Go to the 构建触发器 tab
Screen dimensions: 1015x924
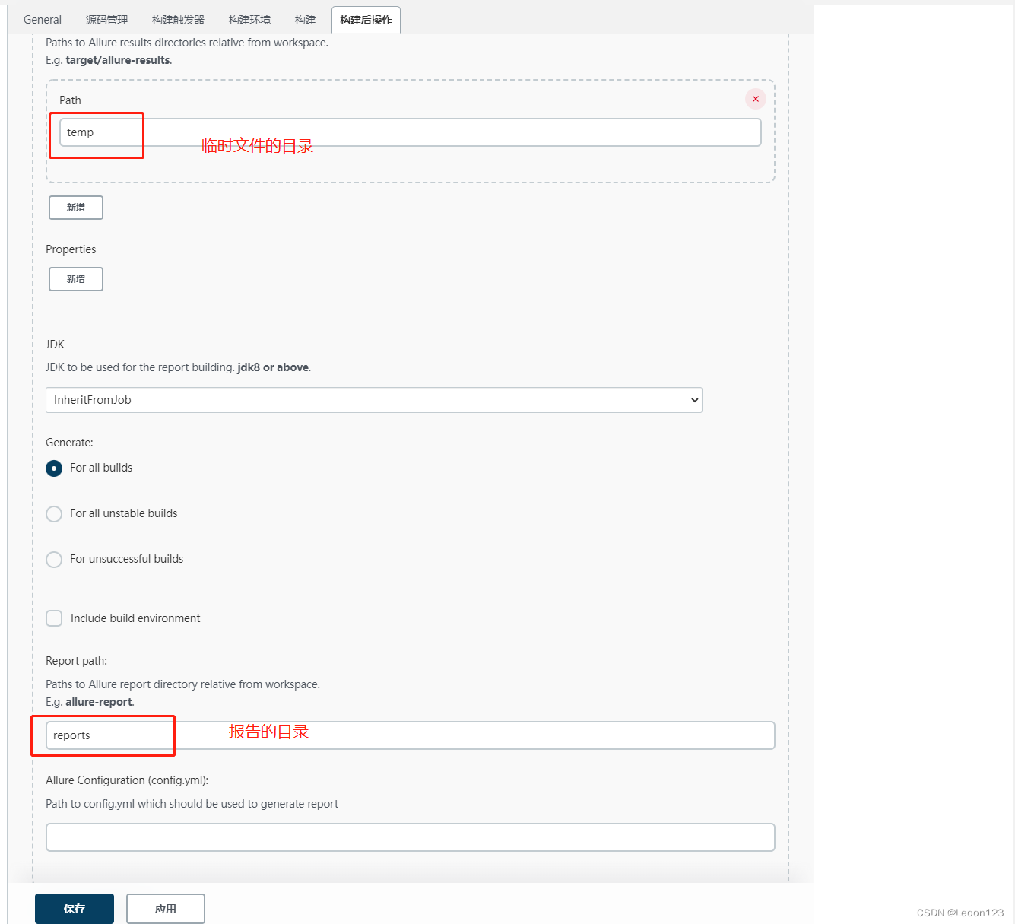coord(179,20)
